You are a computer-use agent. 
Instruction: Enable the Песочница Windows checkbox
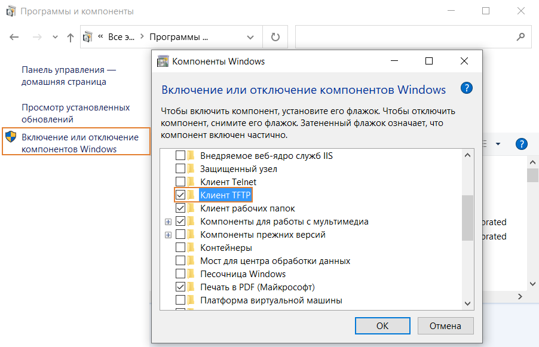[x=180, y=274]
